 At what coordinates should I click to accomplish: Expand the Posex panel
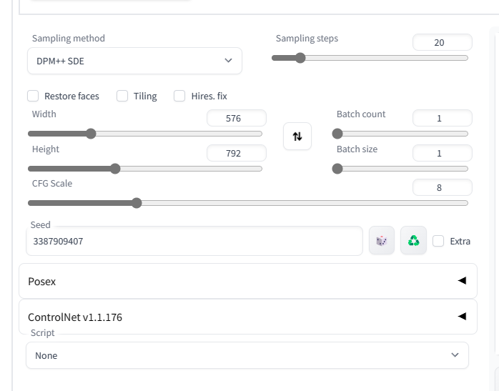[x=247, y=281]
